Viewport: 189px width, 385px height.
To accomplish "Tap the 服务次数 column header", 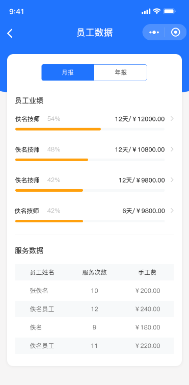I will (94, 272).
